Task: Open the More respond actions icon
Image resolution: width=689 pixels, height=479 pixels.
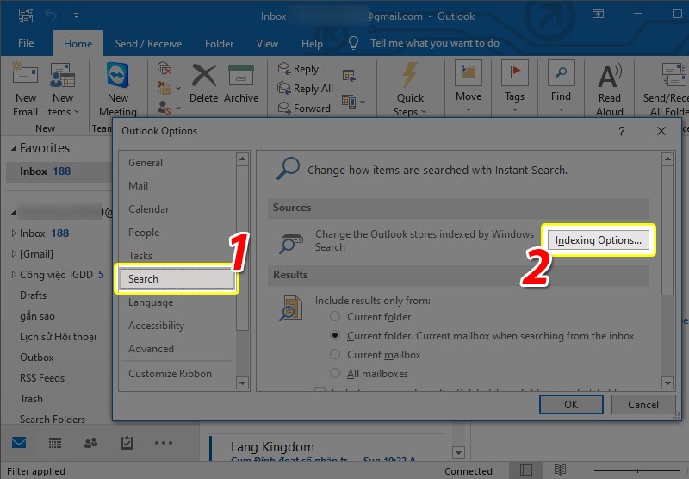Action: [353, 102]
